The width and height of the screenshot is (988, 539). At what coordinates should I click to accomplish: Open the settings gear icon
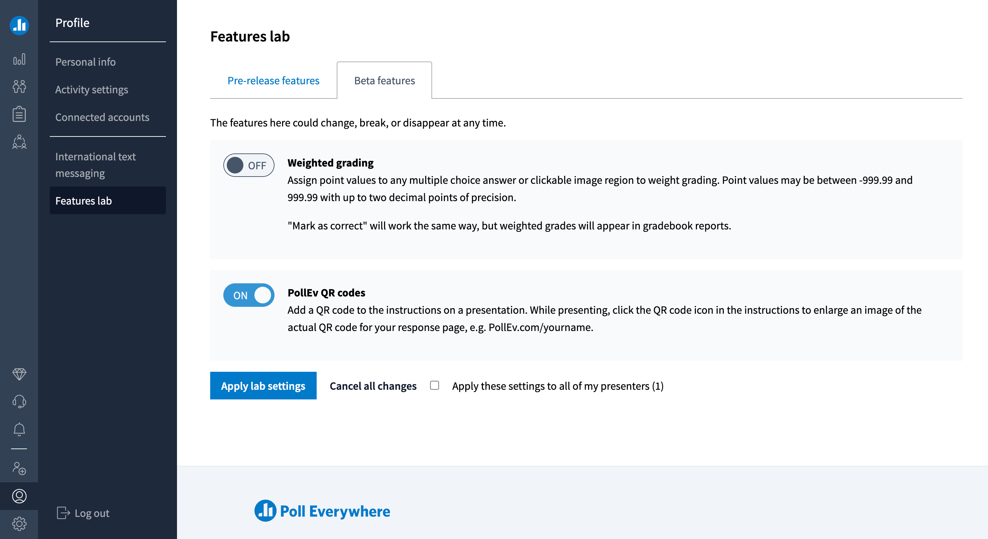point(19,524)
